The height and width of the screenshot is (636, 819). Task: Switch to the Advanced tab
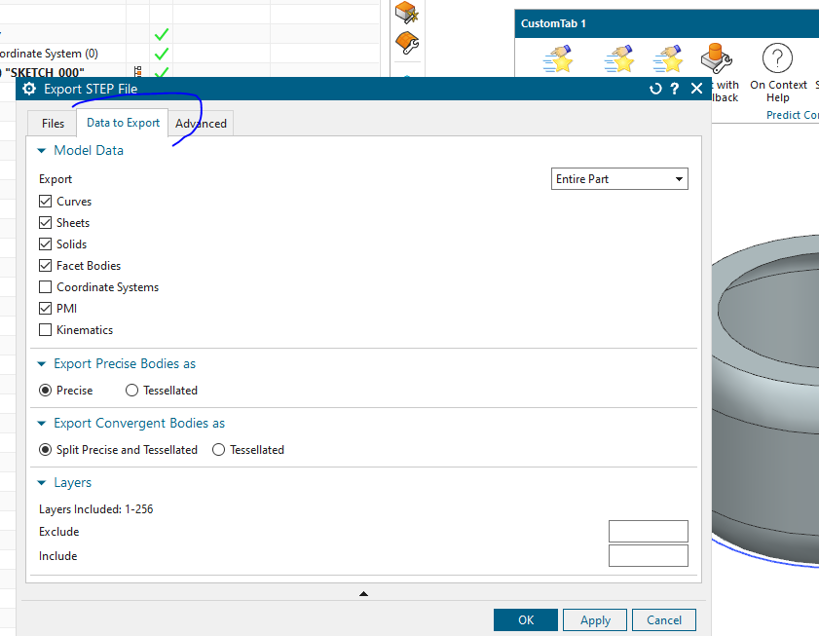[x=200, y=123]
